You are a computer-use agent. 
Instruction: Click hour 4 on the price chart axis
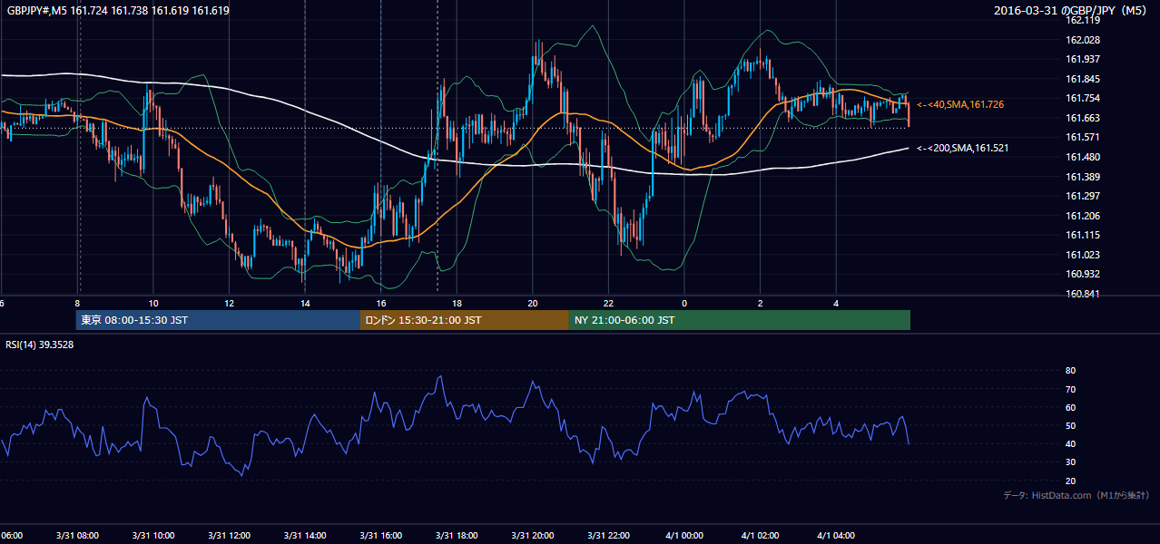click(836, 303)
